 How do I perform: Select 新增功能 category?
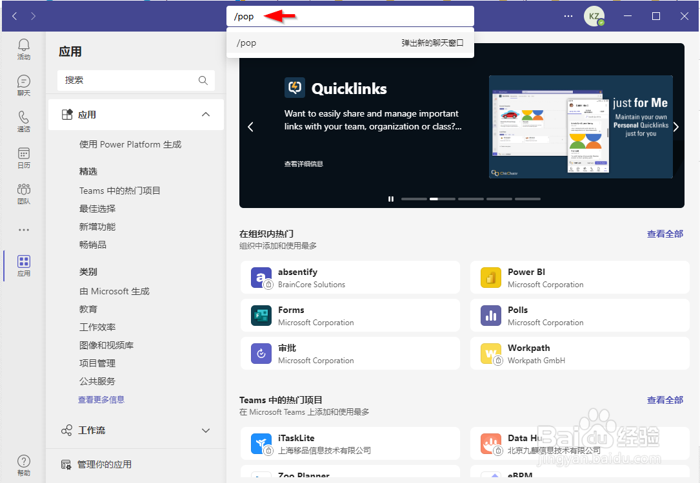pyautogui.click(x=97, y=227)
